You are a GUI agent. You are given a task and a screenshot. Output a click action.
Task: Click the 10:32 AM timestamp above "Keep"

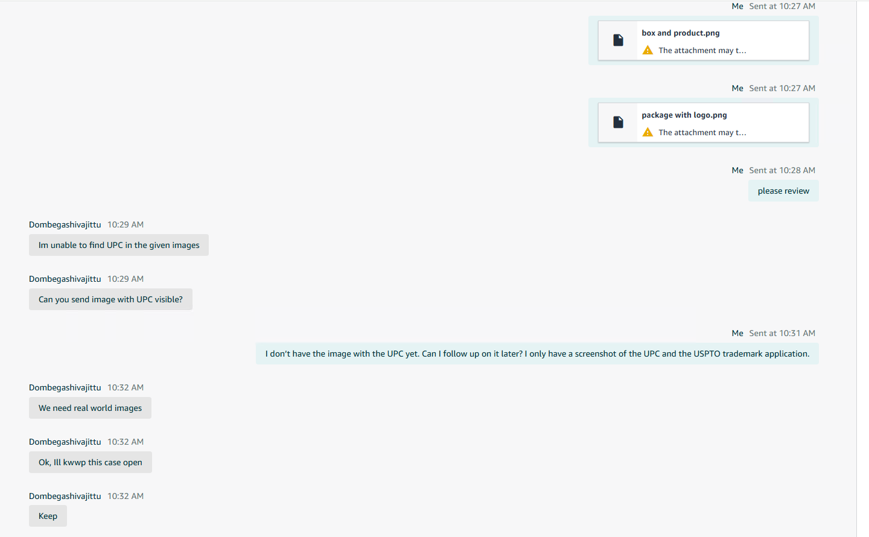coord(126,497)
